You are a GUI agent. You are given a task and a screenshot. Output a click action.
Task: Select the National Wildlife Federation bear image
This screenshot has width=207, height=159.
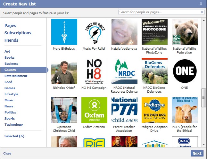(x=185, y=32)
